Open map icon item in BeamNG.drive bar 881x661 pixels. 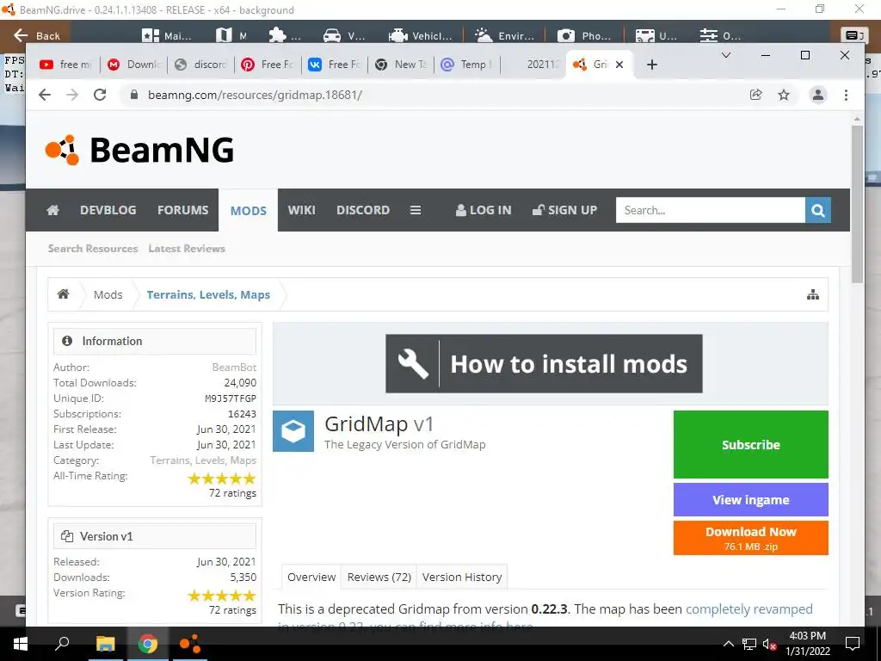231,35
